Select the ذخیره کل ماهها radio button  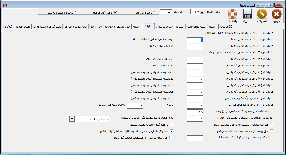115,12
